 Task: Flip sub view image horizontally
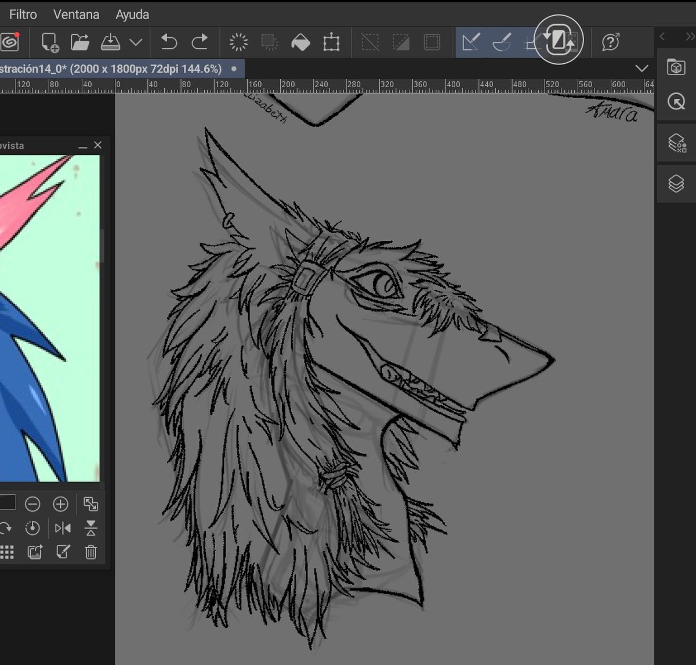pyautogui.click(x=63, y=528)
